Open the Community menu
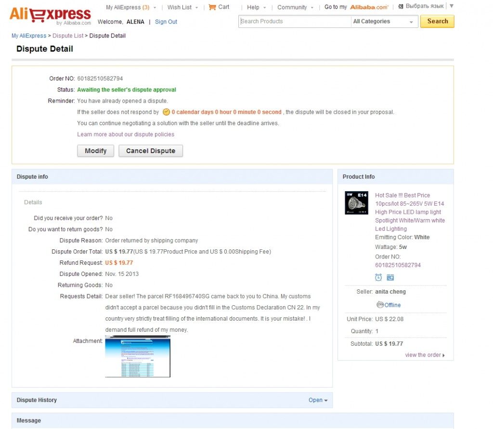493x429 pixels. pos(295,7)
